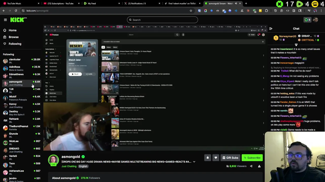Screen dimensions: 325x182
Task: Click the Gift Subs button
Action: coord(230,158)
